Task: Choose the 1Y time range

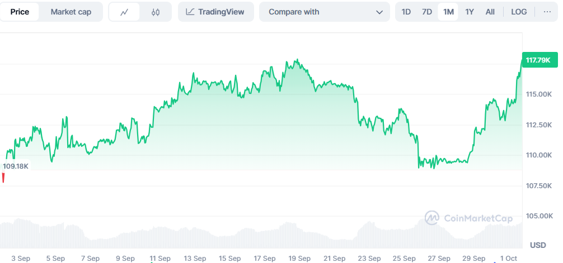Action: coord(470,12)
